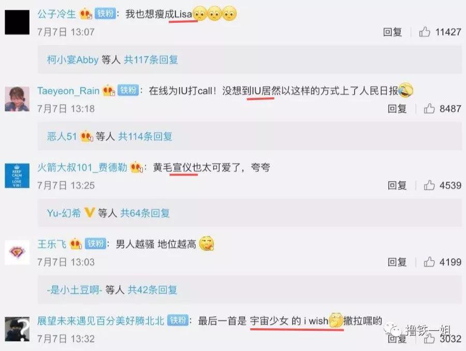Click the blue Keep Calm avatar
The width and height of the screenshot is (466, 351).
tap(17, 175)
